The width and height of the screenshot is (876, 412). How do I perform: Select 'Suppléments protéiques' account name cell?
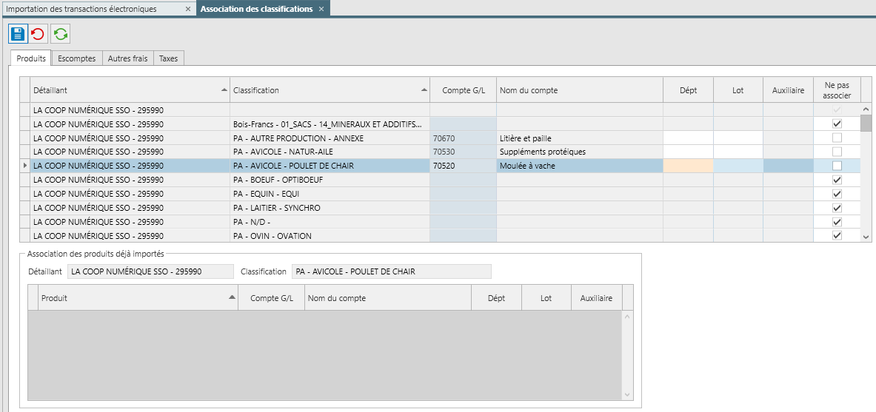coord(579,152)
